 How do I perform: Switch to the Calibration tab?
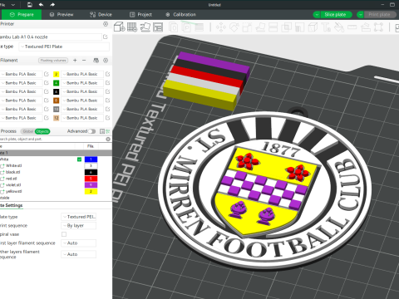click(180, 15)
